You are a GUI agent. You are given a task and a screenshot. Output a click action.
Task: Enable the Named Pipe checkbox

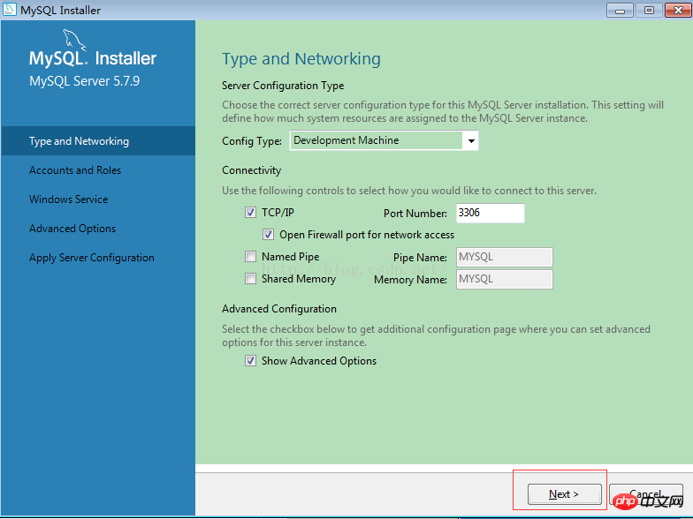click(x=250, y=256)
